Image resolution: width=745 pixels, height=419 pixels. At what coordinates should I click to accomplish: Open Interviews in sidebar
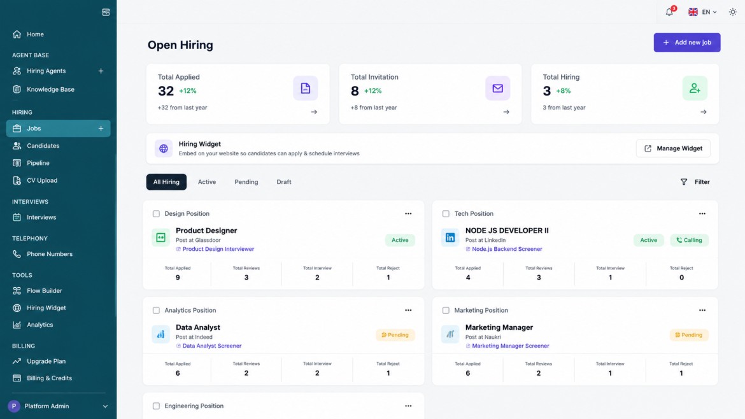58,217
